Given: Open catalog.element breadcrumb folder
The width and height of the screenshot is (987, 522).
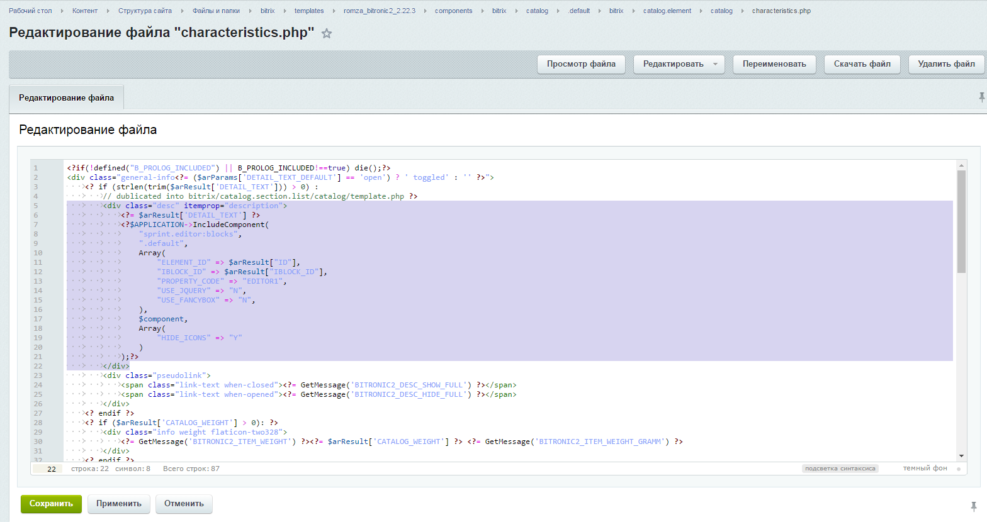Looking at the screenshot, I should pyautogui.click(x=667, y=11).
